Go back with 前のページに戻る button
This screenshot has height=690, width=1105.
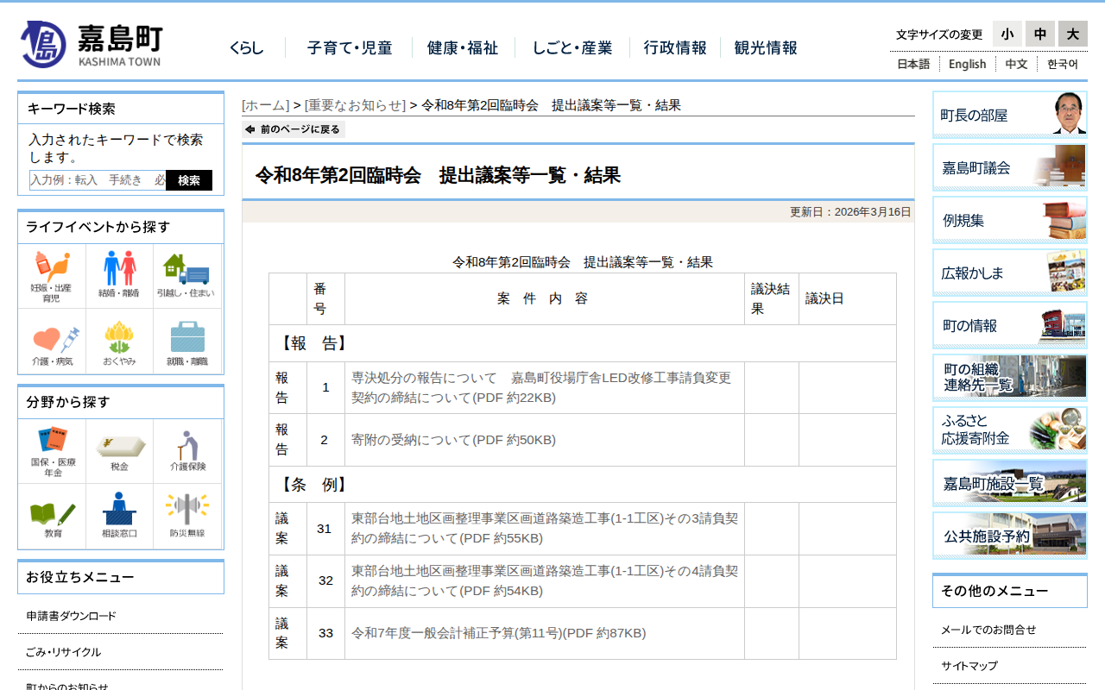tap(294, 129)
